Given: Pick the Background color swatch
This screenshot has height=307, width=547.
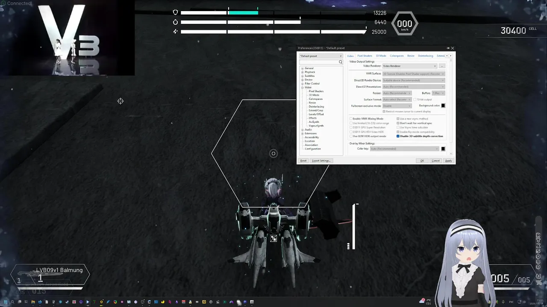Looking at the screenshot, I should [443, 106].
